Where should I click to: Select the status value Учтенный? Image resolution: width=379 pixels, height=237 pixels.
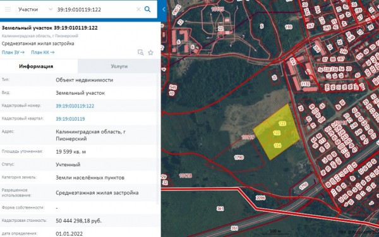click(x=68, y=165)
